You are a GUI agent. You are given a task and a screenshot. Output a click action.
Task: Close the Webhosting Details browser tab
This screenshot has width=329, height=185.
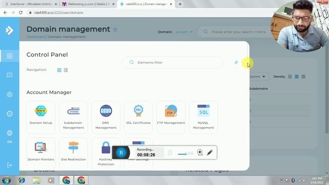tap(113, 4)
